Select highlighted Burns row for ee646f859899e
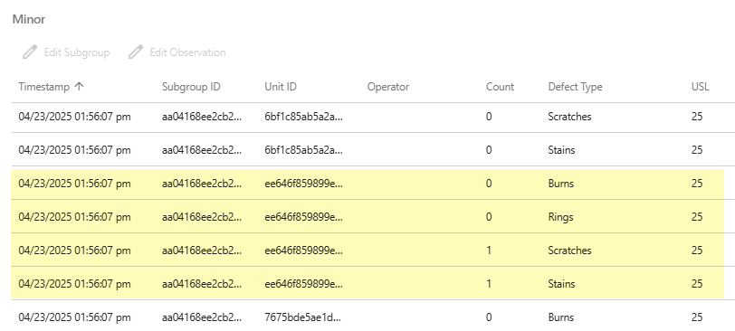The height and width of the screenshot is (331, 735). click(367, 184)
